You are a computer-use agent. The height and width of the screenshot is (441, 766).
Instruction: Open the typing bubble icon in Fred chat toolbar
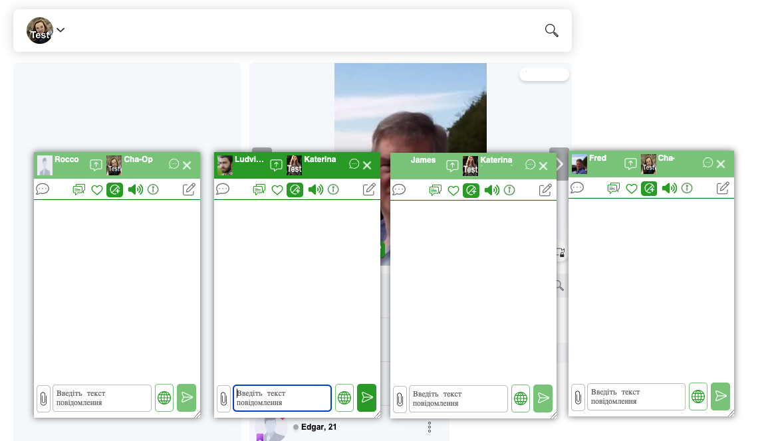(577, 187)
